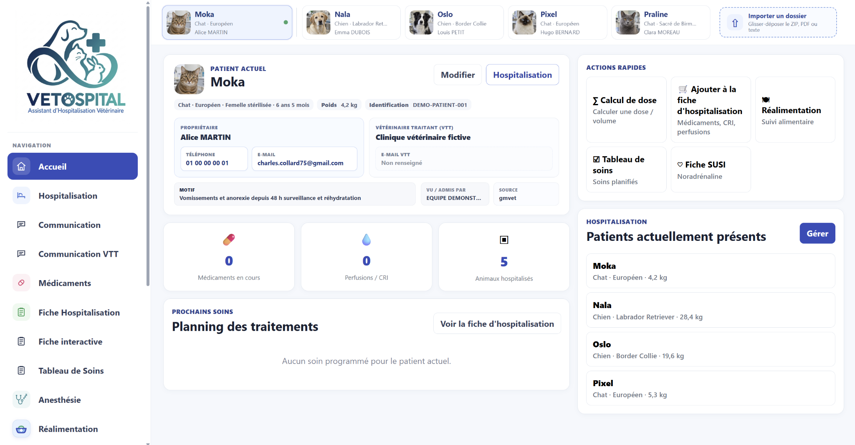Open the Réalimentation quick action card
The height and width of the screenshot is (445, 855).
795,110
